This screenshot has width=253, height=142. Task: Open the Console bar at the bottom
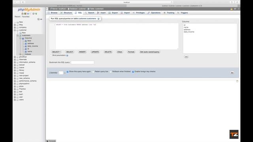51,141
